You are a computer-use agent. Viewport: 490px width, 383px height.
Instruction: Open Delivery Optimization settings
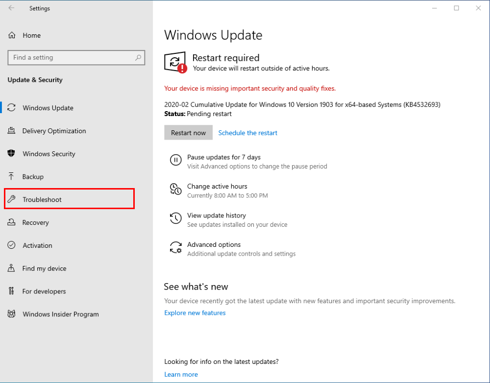tap(54, 131)
